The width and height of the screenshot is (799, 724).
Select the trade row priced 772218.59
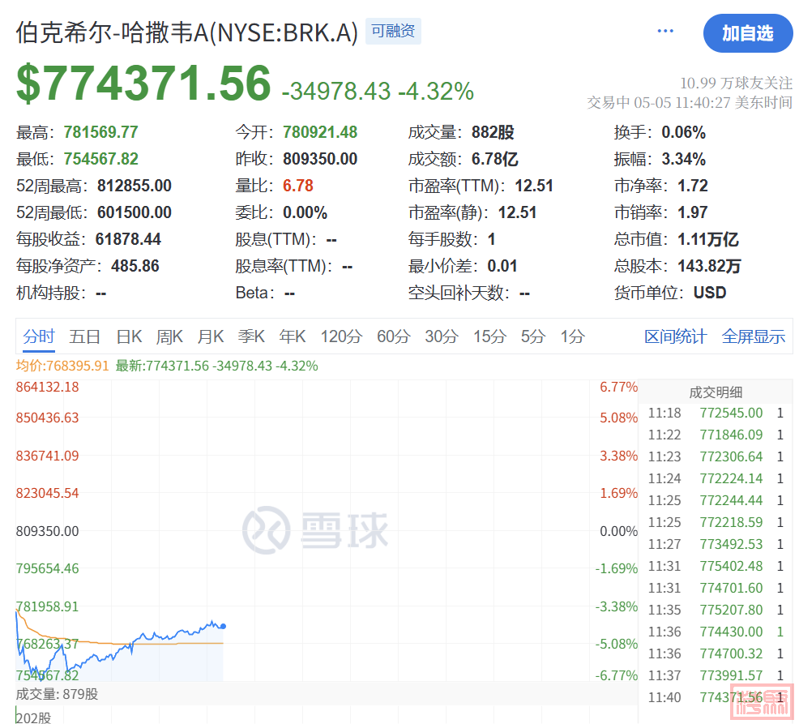pyautogui.click(x=716, y=523)
